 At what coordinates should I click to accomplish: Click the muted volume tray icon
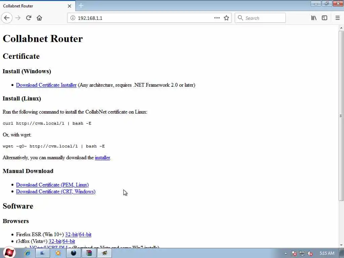click(310, 254)
